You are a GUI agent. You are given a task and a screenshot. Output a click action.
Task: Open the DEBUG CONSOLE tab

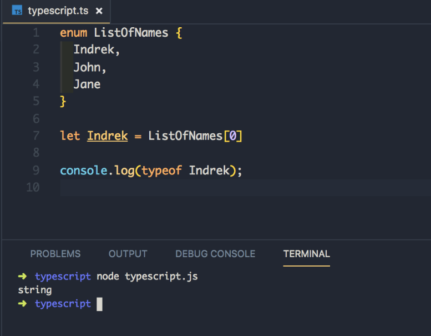tap(215, 254)
